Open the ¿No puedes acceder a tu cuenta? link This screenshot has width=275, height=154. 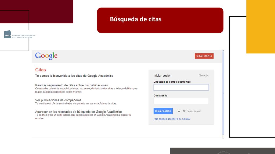pos(172,119)
